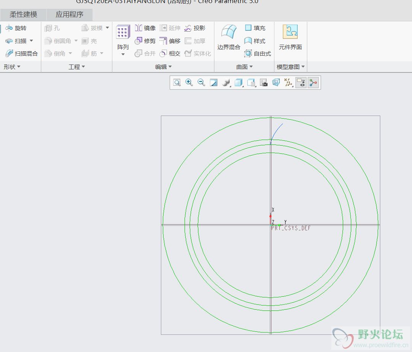Click the 壳 (Shell) tool
This screenshot has width=412, height=352.
[89, 41]
